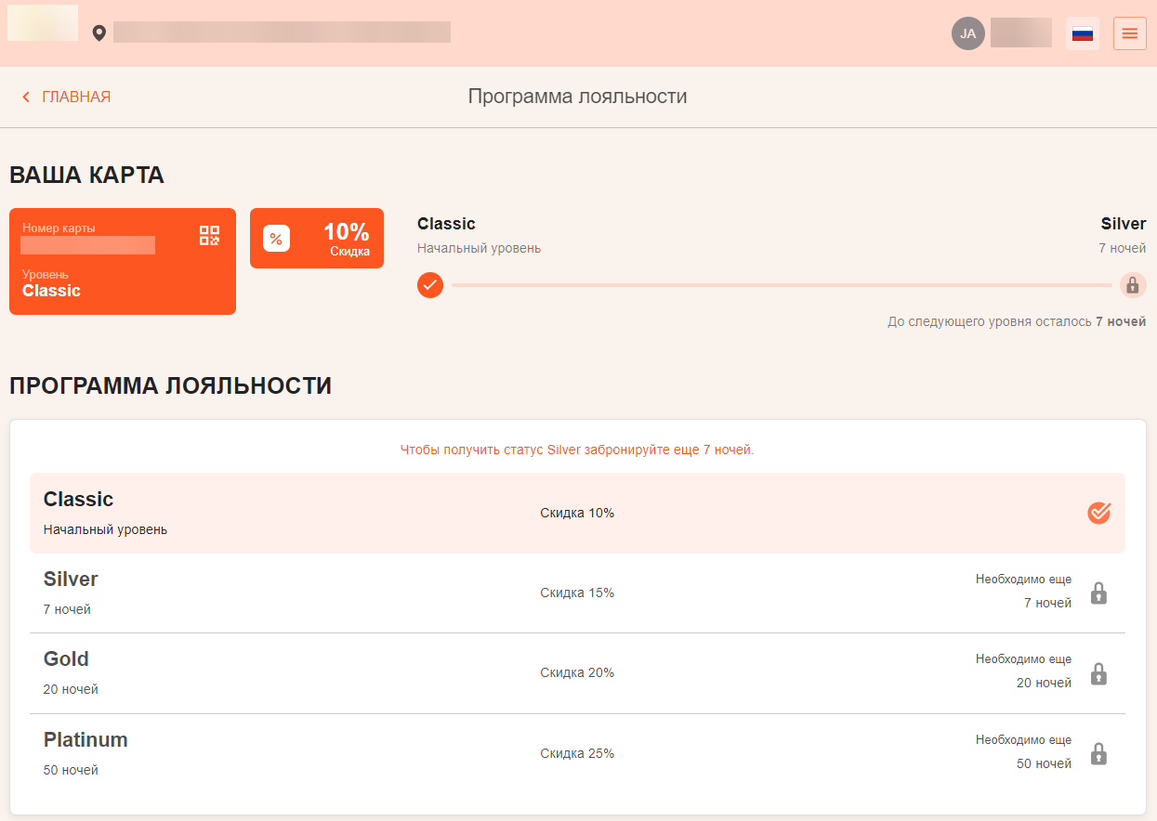Click 'ВАША КАРТА' heading

tap(86, 175)
